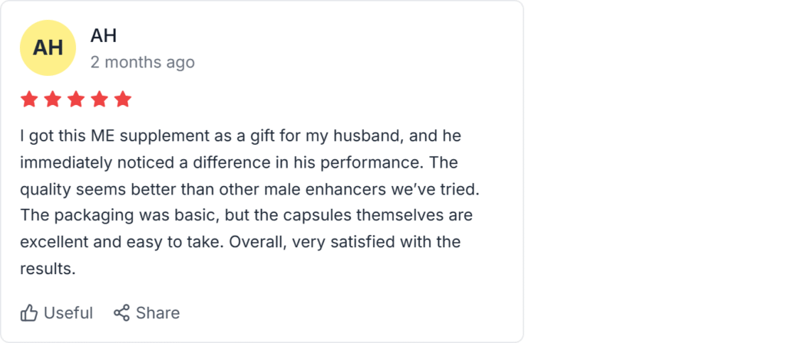
Task: Select the third red rating star
Action: [76, 100]
